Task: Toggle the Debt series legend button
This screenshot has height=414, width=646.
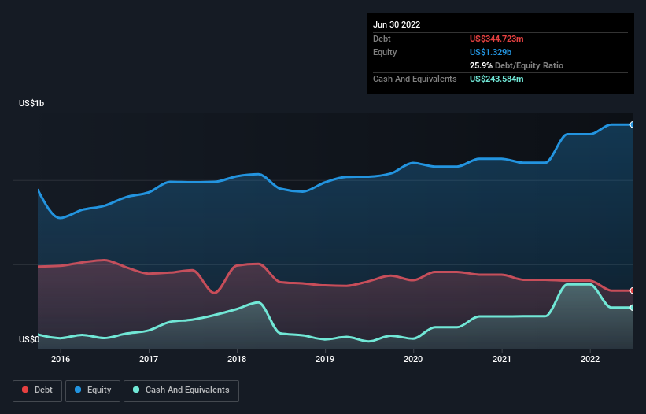Action: [x=37, y=390]
